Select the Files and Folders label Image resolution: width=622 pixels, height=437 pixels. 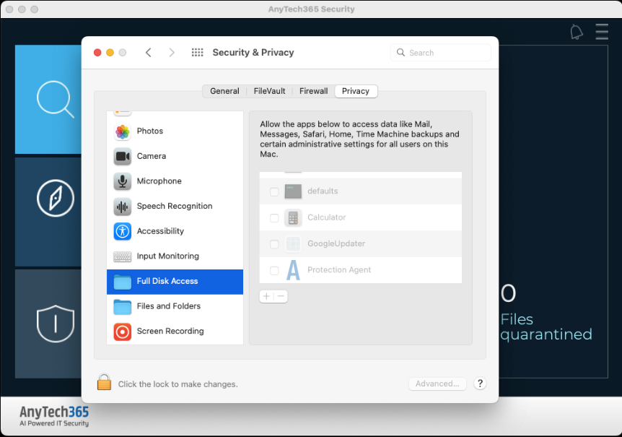click(169, 306)
